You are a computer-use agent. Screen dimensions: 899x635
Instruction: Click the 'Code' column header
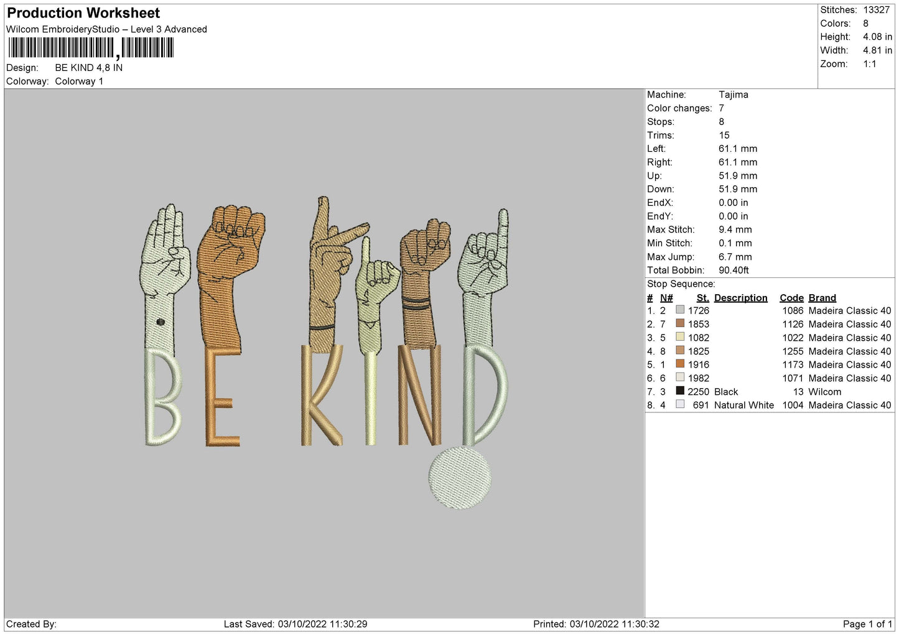791,298
